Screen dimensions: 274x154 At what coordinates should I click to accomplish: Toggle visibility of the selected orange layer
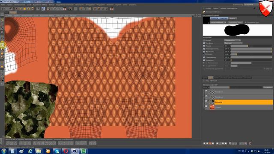(206, 101)
